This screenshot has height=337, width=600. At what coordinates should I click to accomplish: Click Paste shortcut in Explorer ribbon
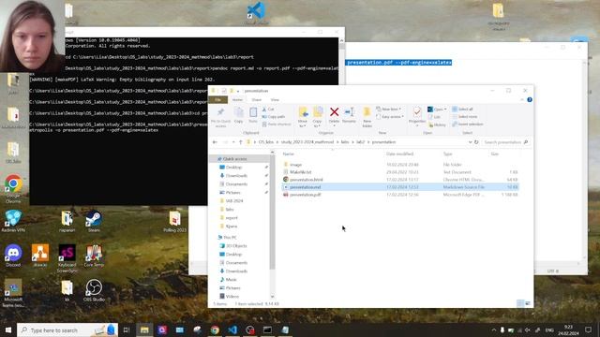pos(277,125)
